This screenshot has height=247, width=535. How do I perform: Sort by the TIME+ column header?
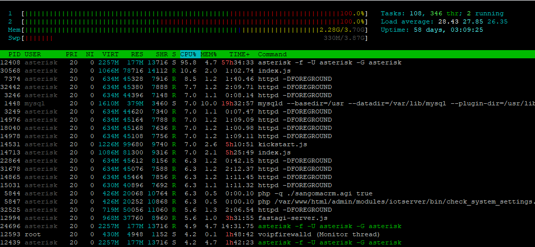click(240, 54)
